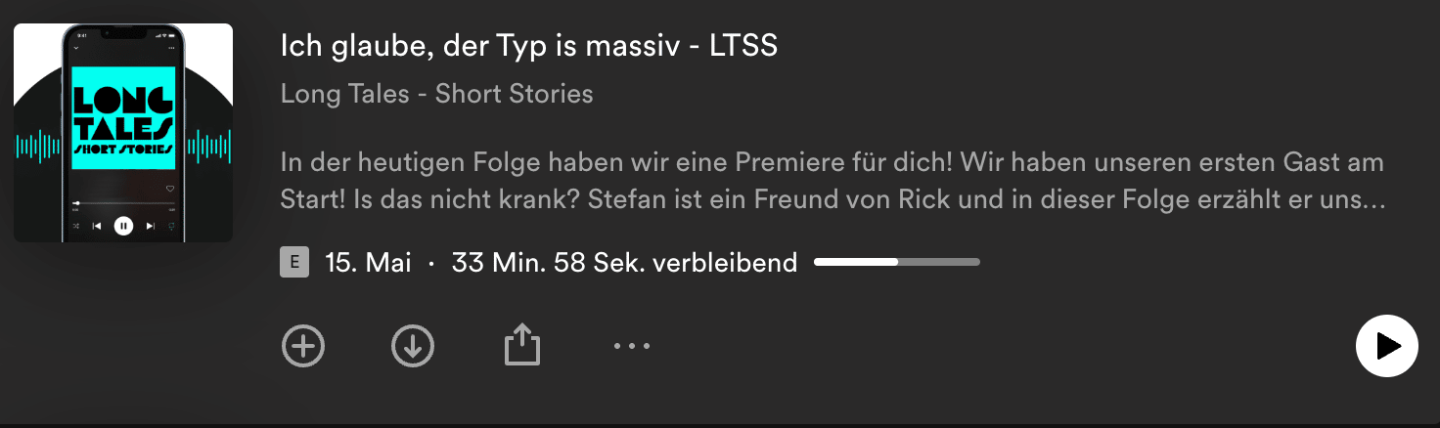The width and height of the screenshot is (1440, 428).
Task: Download the episode with the arrow icon
Action: [x=413, y=346]
